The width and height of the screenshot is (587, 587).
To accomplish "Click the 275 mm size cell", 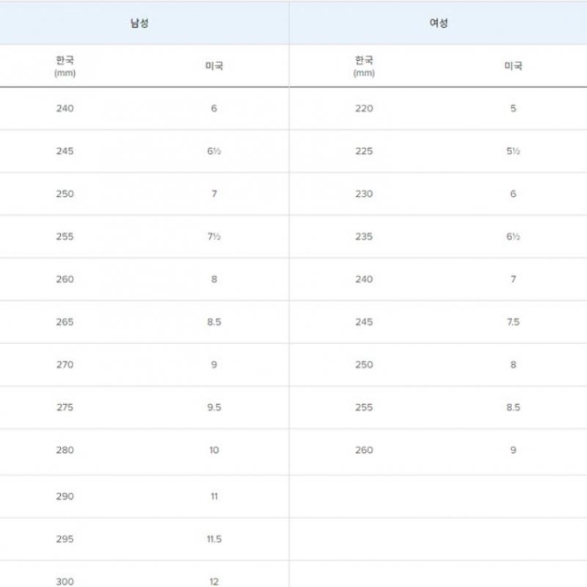I will point(65,407).
